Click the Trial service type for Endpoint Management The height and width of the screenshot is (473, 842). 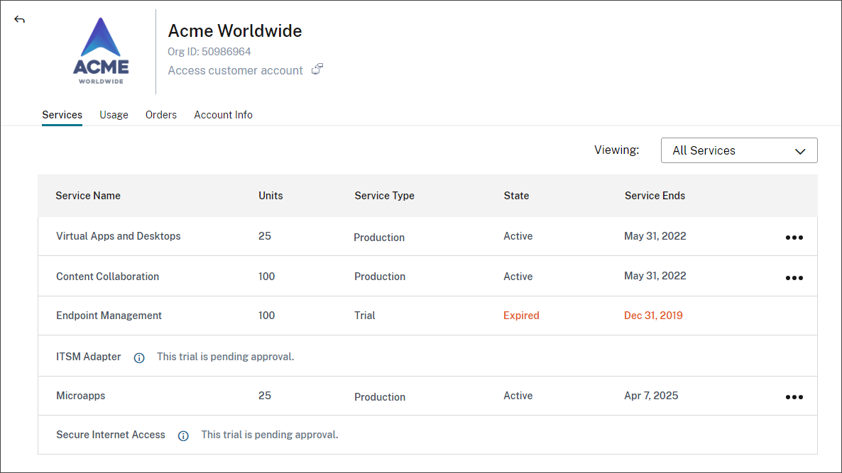pyautogui.click(x=365, y=316)
